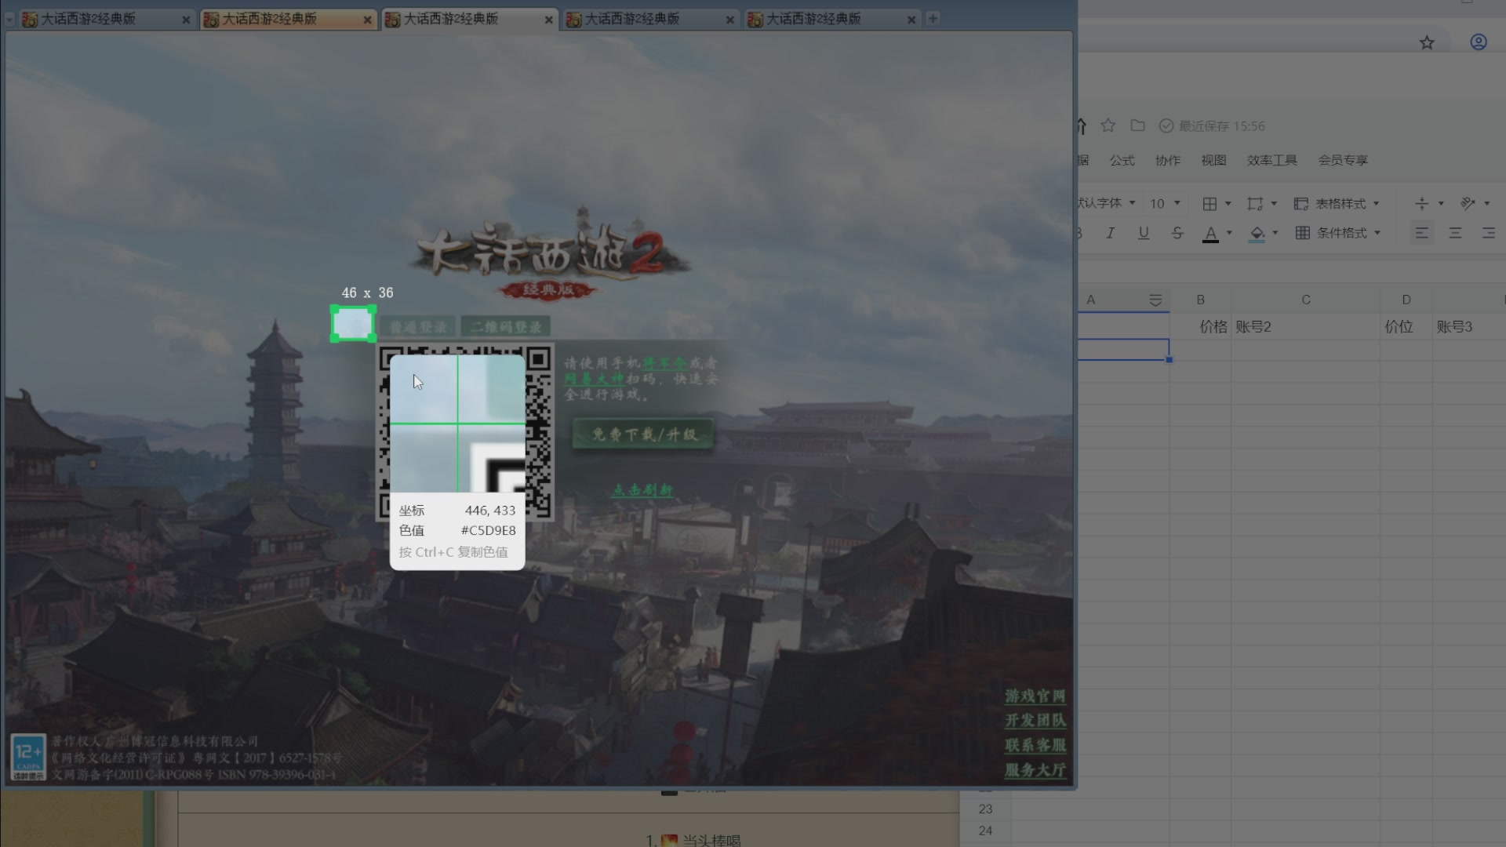Align cell text to center
The image size is (1506, 847).
pyautogui.click(x=1455, y=233)
